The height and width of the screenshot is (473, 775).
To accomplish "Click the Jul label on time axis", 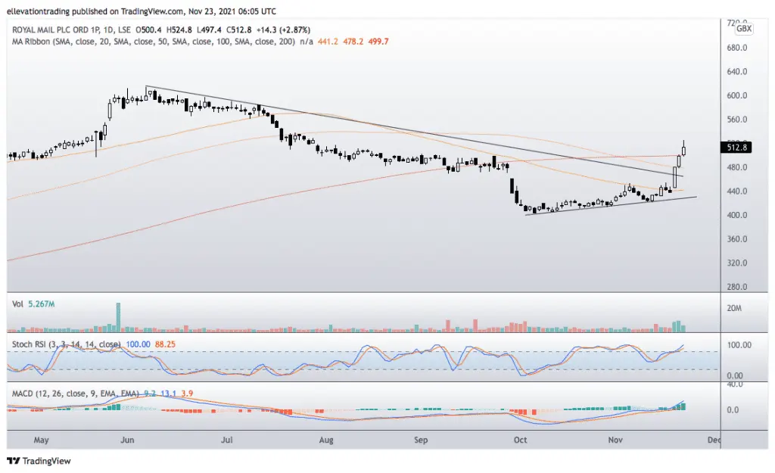I will pyautogui.click(x=226, y=440).
